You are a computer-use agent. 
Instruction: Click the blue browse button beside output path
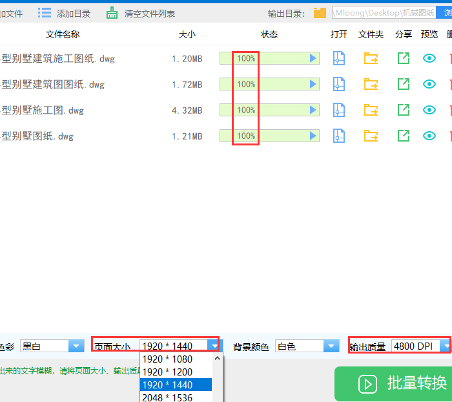[x=444, y=13]
